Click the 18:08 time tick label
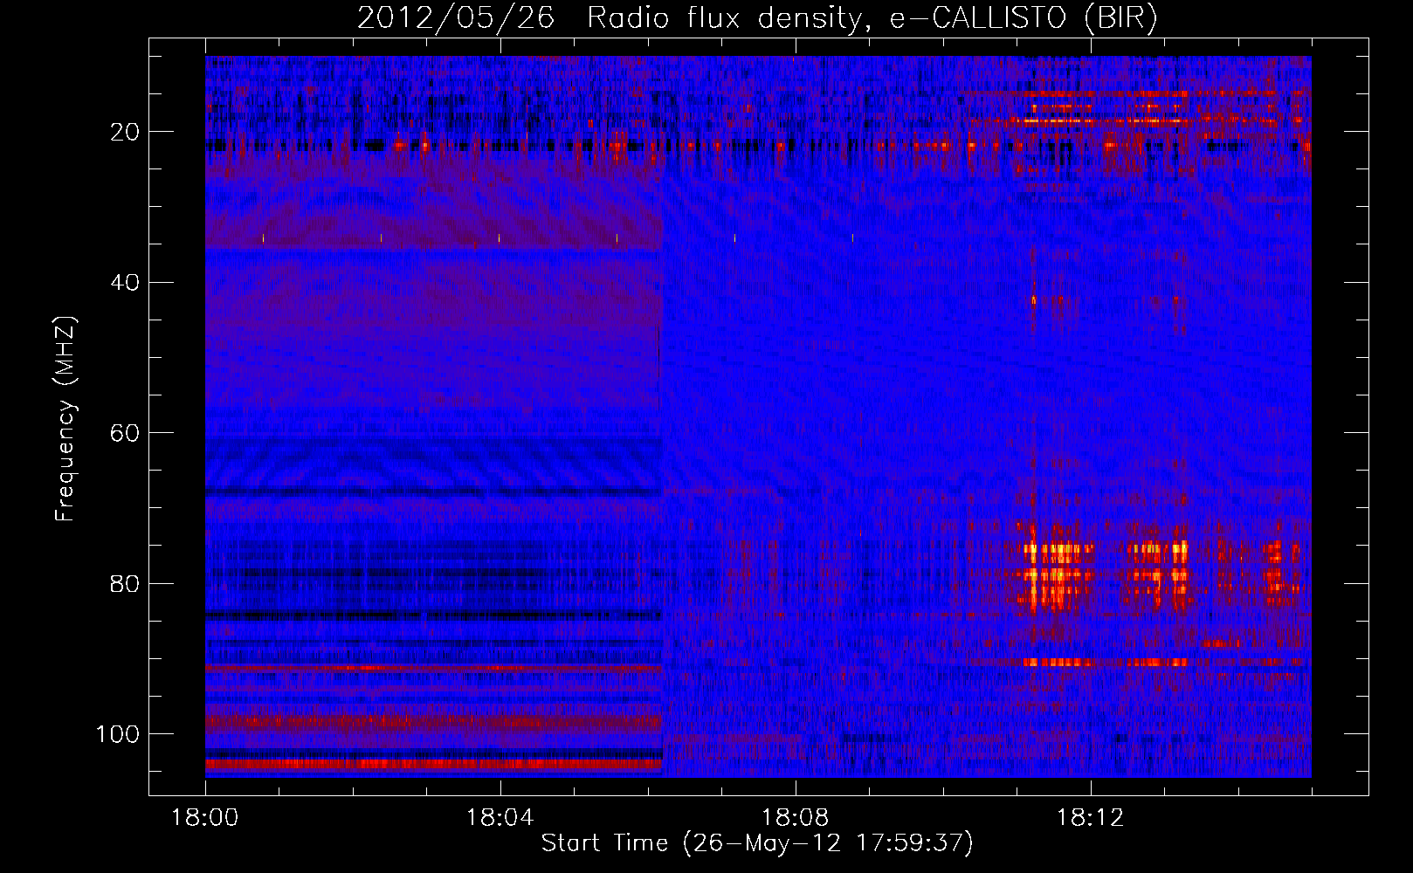The image size is (1413, 873). pyautogui.click(x=795, y=818)
